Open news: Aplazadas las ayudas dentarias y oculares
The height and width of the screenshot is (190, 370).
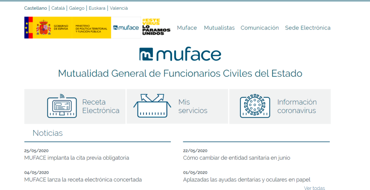246,180
